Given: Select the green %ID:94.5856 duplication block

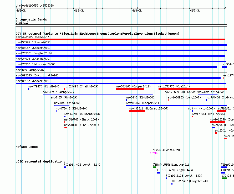Looking at the screenshot, I should (x=155, y=167).
